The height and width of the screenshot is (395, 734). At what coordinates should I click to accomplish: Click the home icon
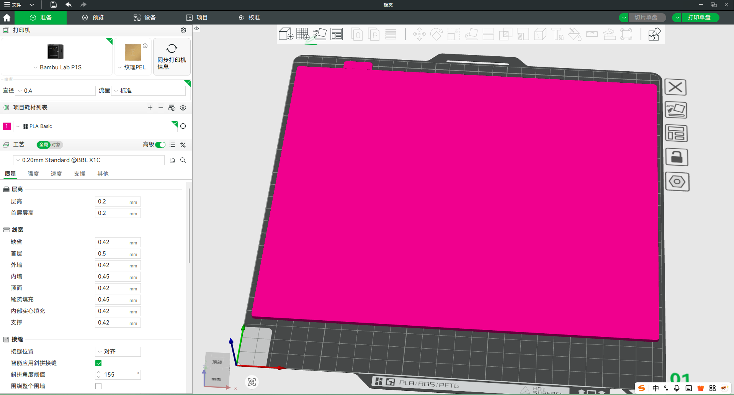[7, 18]
